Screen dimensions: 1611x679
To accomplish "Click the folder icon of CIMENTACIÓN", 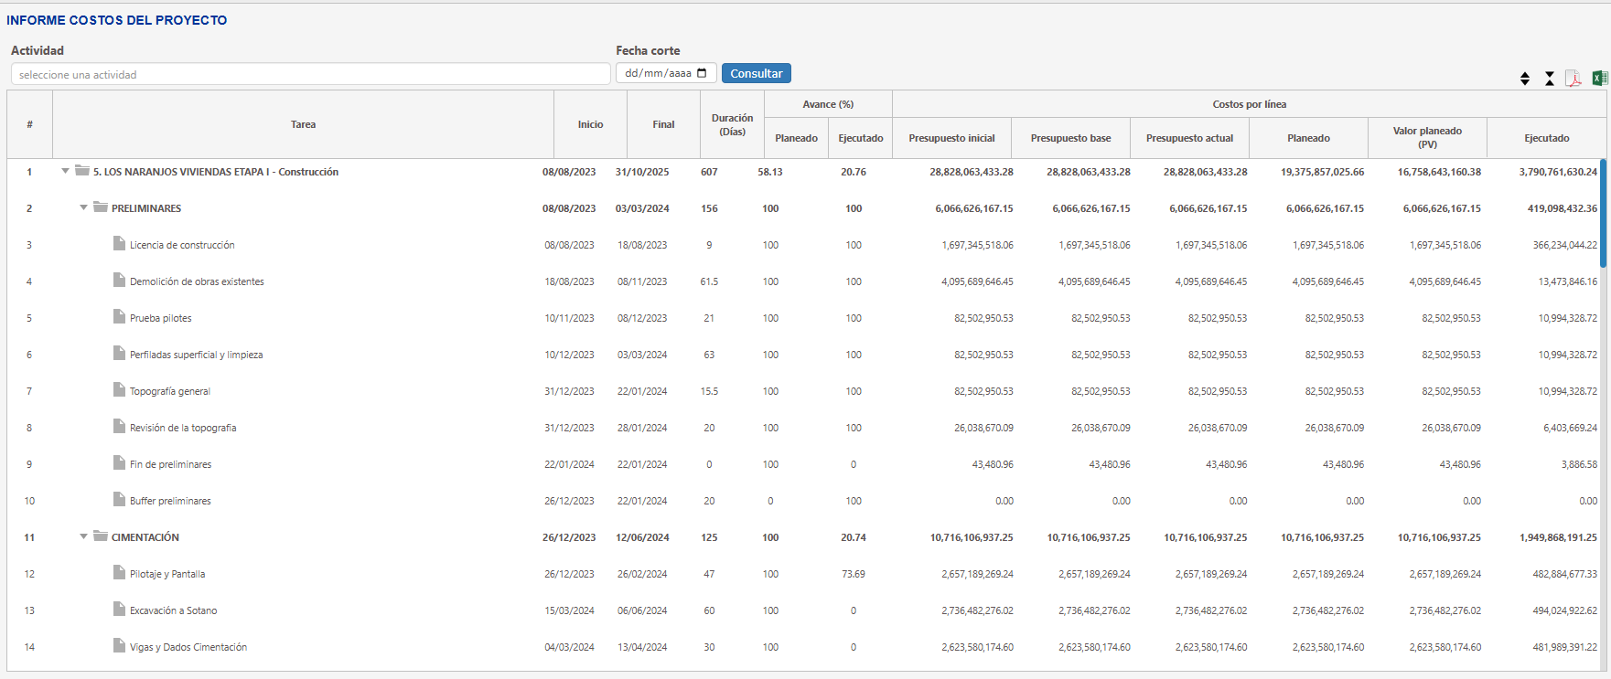I will 101,536.
